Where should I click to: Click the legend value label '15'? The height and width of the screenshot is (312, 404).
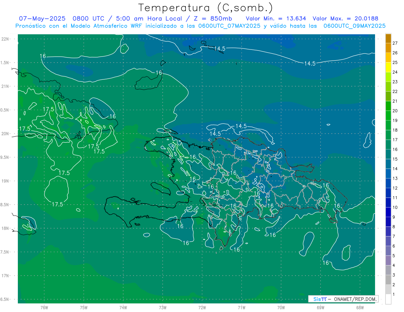(x=395, y=159)
